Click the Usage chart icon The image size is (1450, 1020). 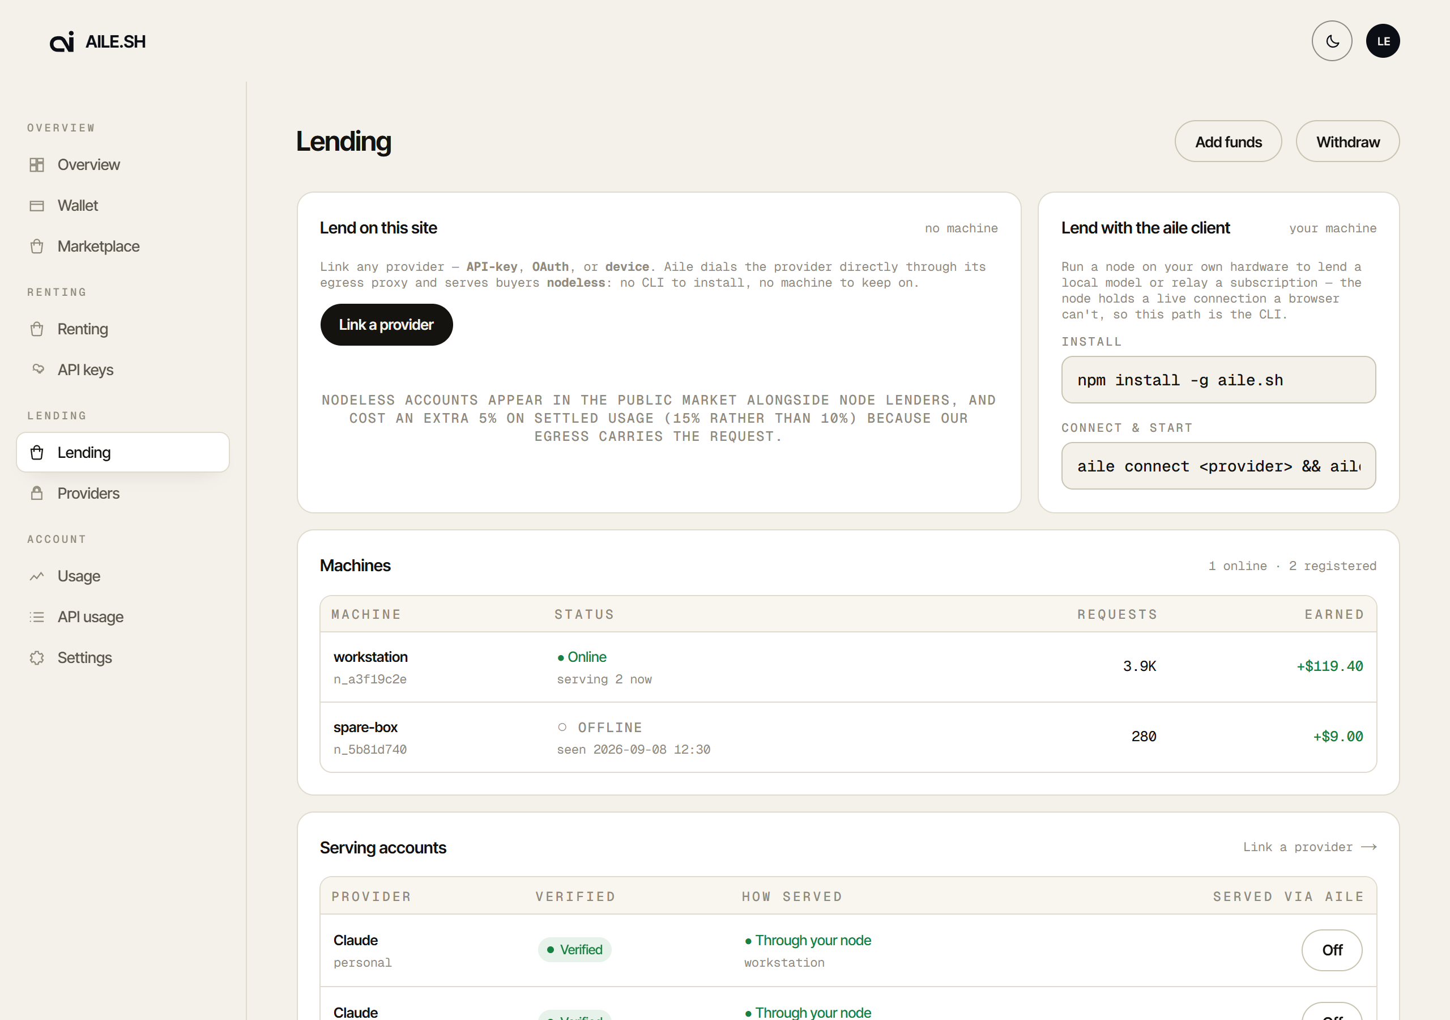37,576
